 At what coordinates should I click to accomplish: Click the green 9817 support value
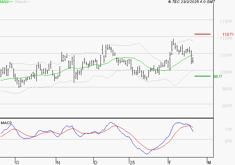click(218, 76)
